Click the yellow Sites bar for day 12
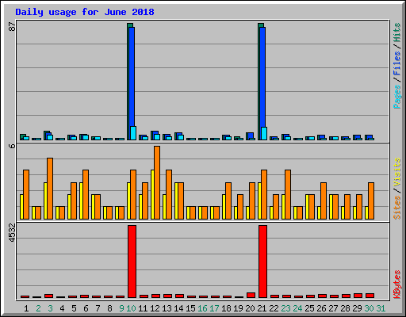This screenshot has width=406, height=317. tap(152, 194)
